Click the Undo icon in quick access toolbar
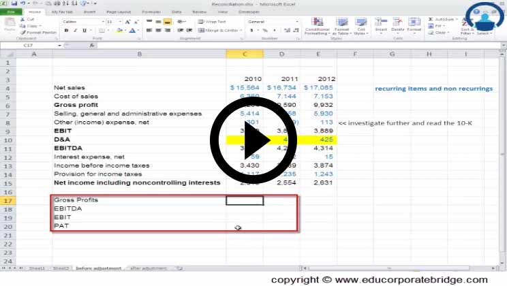 click(22, 3)
